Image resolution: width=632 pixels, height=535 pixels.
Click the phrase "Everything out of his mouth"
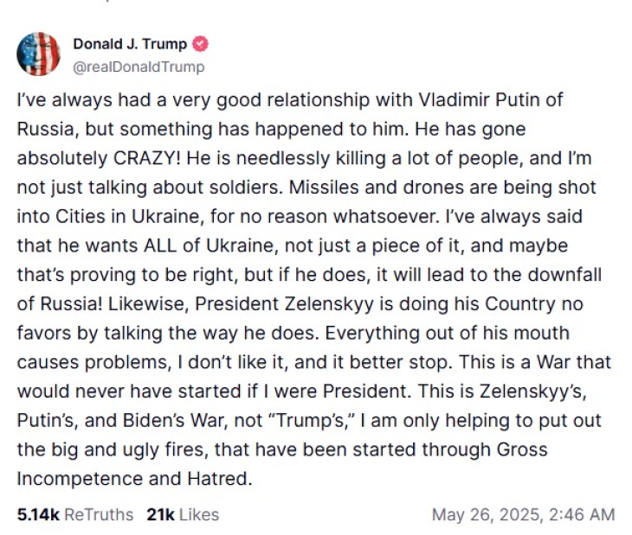coord(447,333)
